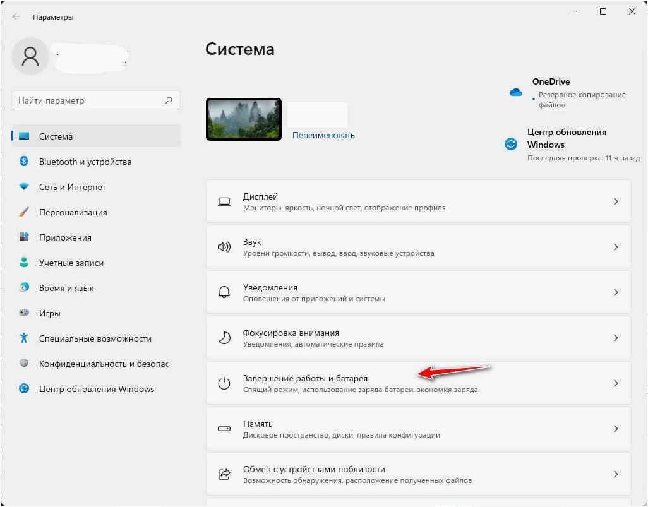Expand Фокусировка внимания chevron
648x507 pixels.
tap(616, 338)
